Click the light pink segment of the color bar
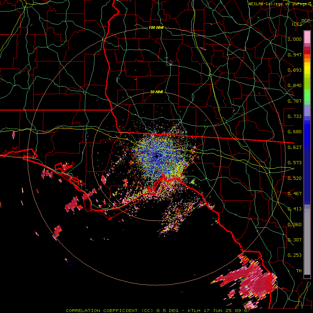This screenshot has height=313, width=313. point(307,37)
